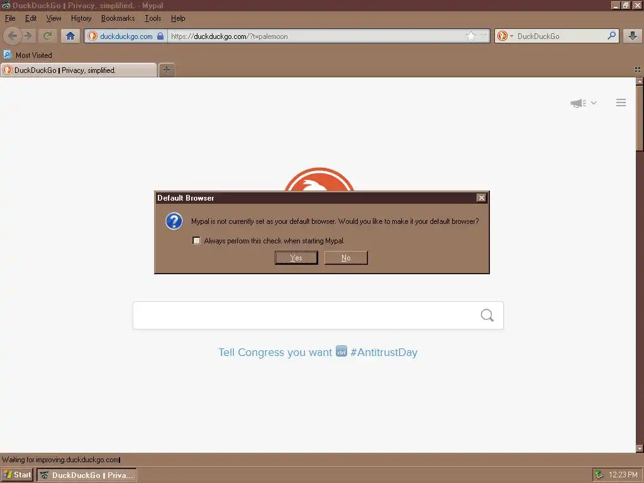Image resolution: width=644 pixels, height=483 pixels.
Task: Click the DuckDuckGo duck logo
Action: coord(319,179)
